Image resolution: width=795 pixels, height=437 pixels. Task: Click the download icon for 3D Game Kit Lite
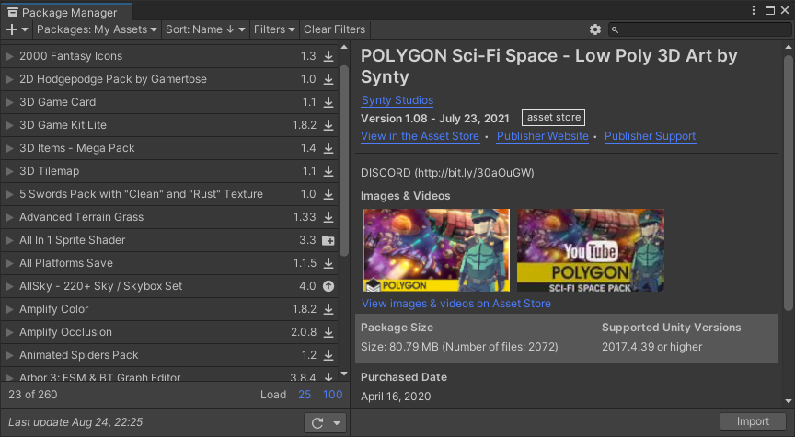[x=328, y=125]
